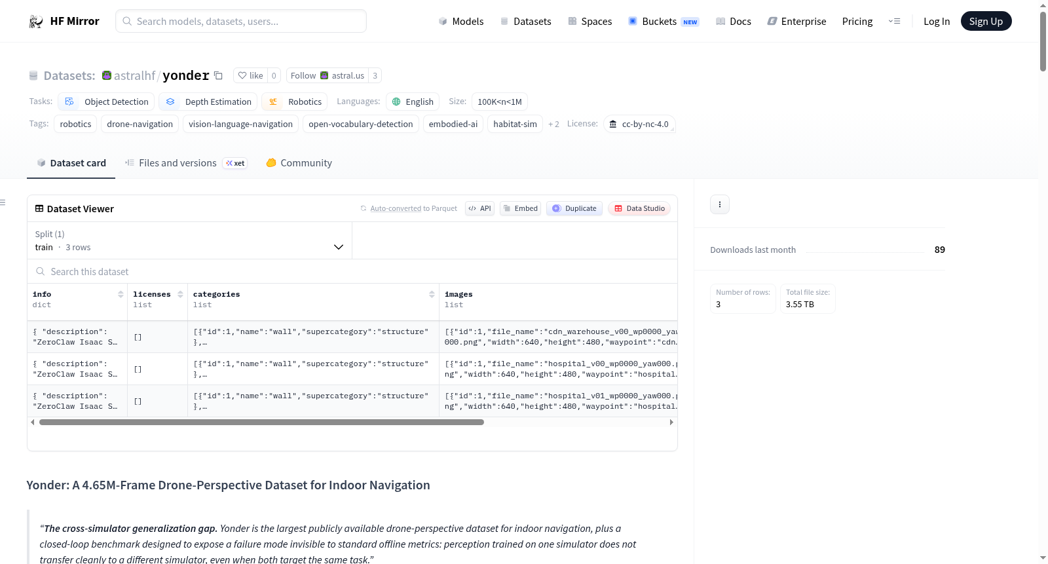Expand the +2 more tags

(553, 124)
